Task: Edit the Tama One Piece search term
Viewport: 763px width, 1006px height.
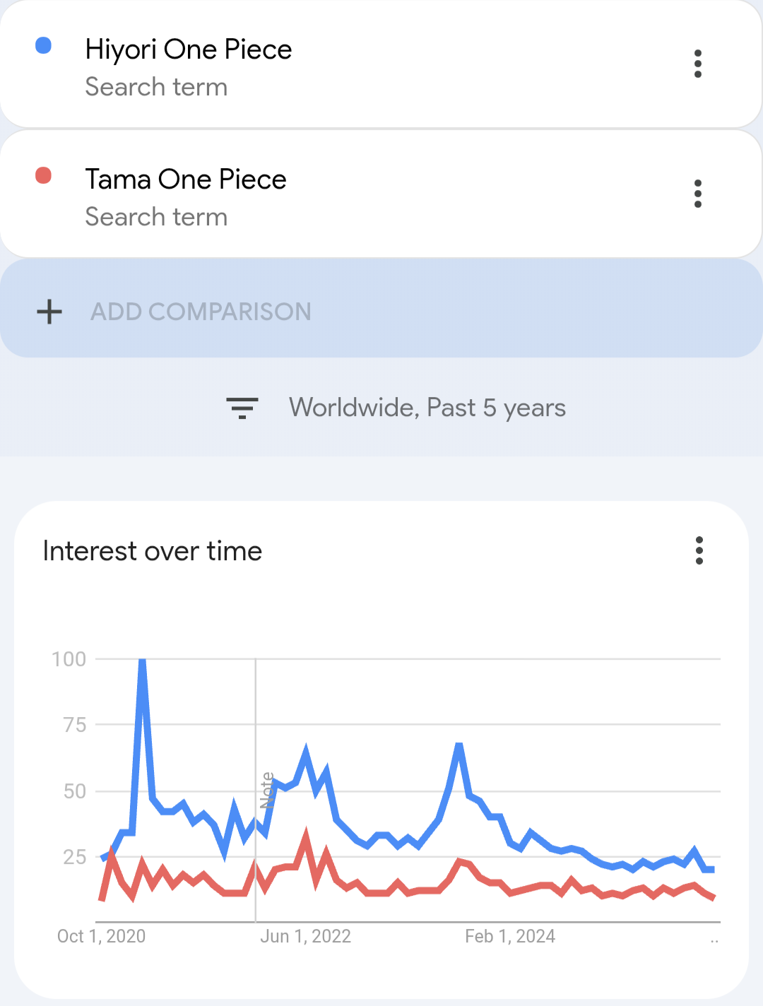Action: tap(185, 179)
